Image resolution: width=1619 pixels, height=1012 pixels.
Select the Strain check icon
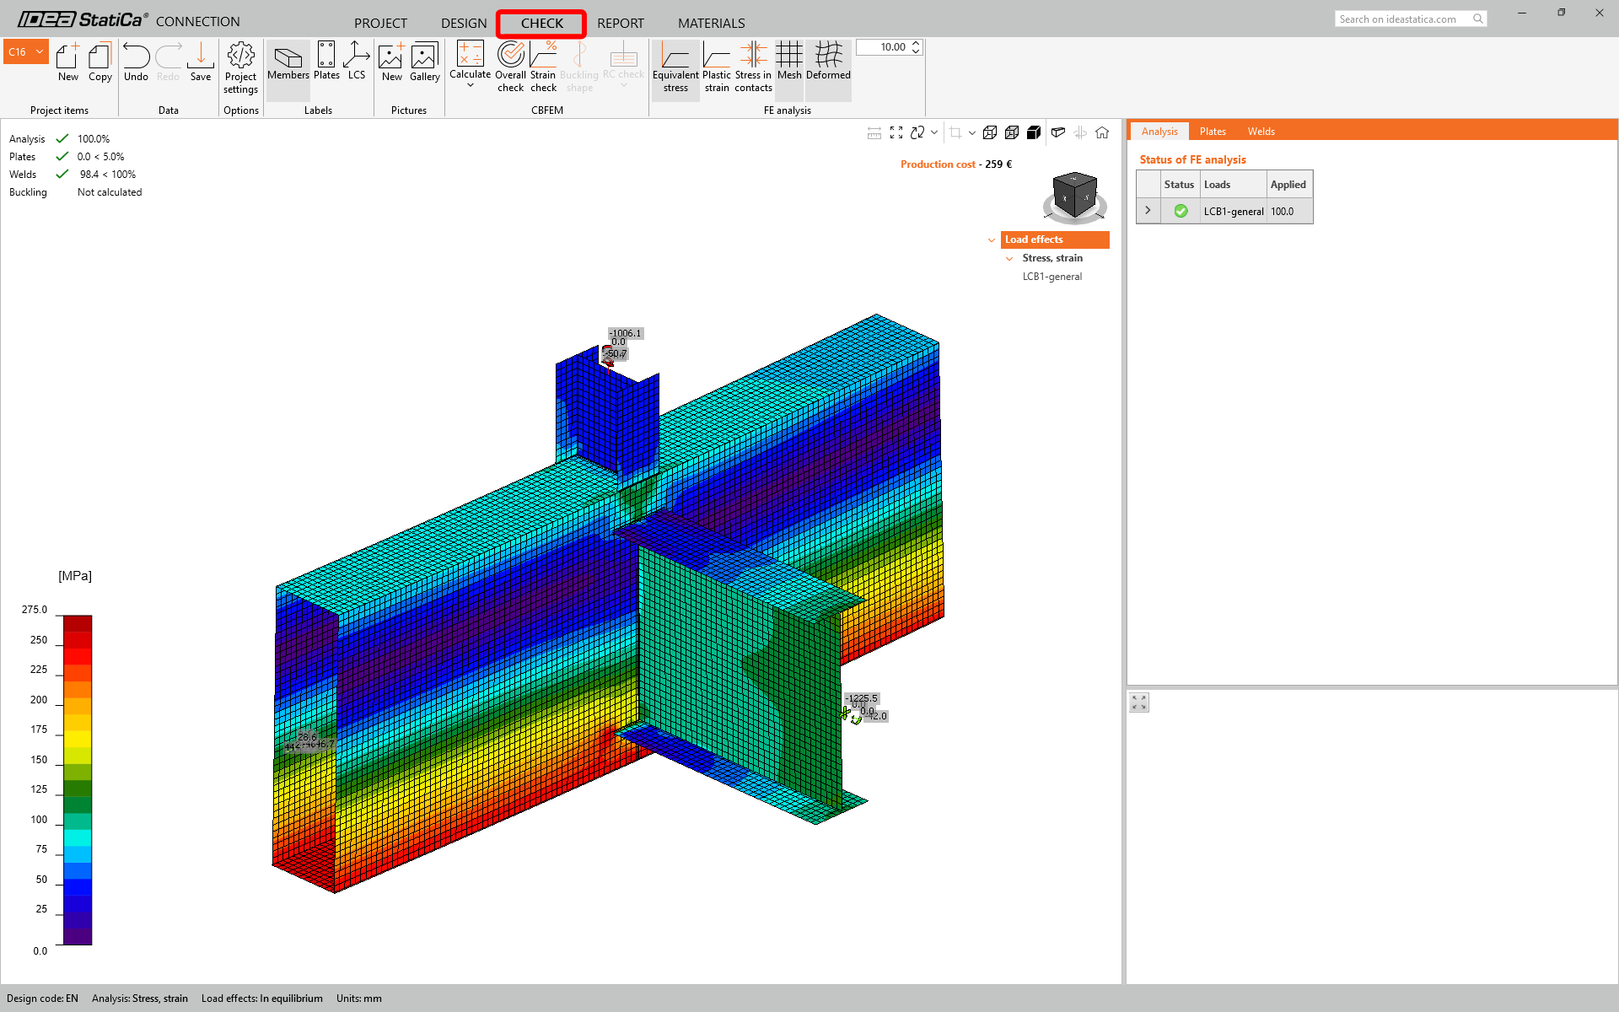pyautogui.click(x=543, y=67)
